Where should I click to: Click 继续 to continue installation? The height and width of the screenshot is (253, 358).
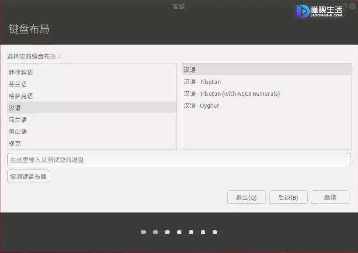tap(330, 197)
